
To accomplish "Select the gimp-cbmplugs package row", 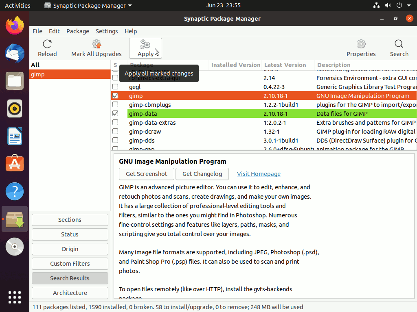I will pyautogui.click(x=264, y=104).
